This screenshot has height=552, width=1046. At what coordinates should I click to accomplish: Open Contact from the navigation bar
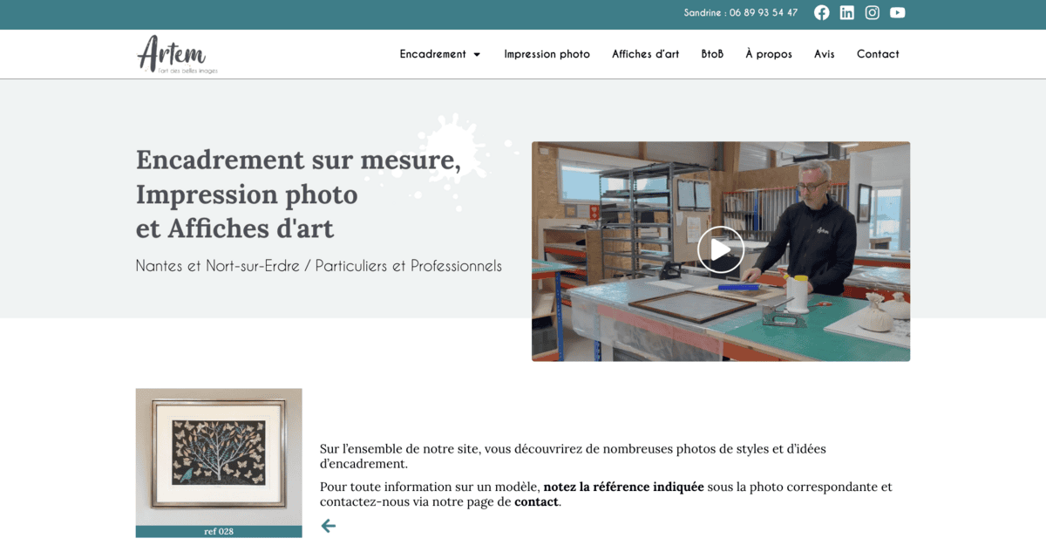pyautogui.click(x=878, y=54)
